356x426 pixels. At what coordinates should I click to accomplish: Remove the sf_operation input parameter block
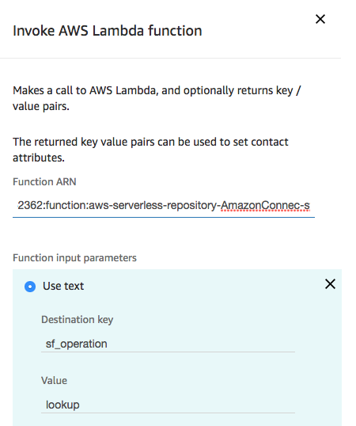330,284
